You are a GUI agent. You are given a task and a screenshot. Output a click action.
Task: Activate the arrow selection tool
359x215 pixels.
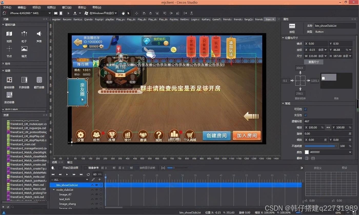pos(128,13)
